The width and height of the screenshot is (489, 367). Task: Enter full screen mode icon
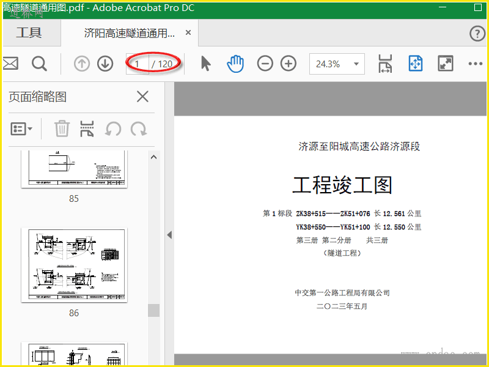(x=446, y=64)
